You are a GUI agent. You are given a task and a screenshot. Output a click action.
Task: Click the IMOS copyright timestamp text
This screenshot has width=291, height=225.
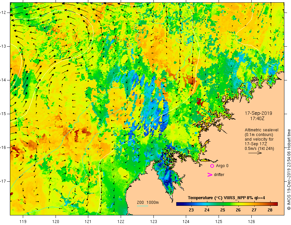pos(289,170)
